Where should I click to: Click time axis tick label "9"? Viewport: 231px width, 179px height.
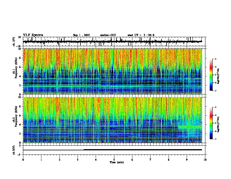point(187,160)
